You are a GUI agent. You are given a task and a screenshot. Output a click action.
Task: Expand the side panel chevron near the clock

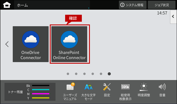[173, 17]
